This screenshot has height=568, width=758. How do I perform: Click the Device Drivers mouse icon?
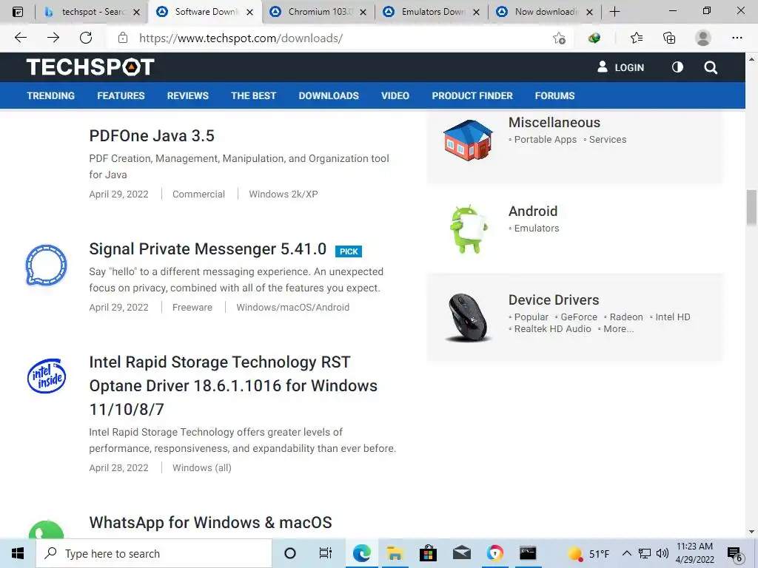pyautogui.click(x=468, y=317)
